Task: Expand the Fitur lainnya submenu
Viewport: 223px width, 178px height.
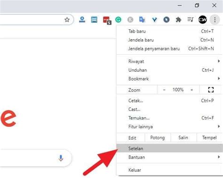Action: click(x=170, y=127)
